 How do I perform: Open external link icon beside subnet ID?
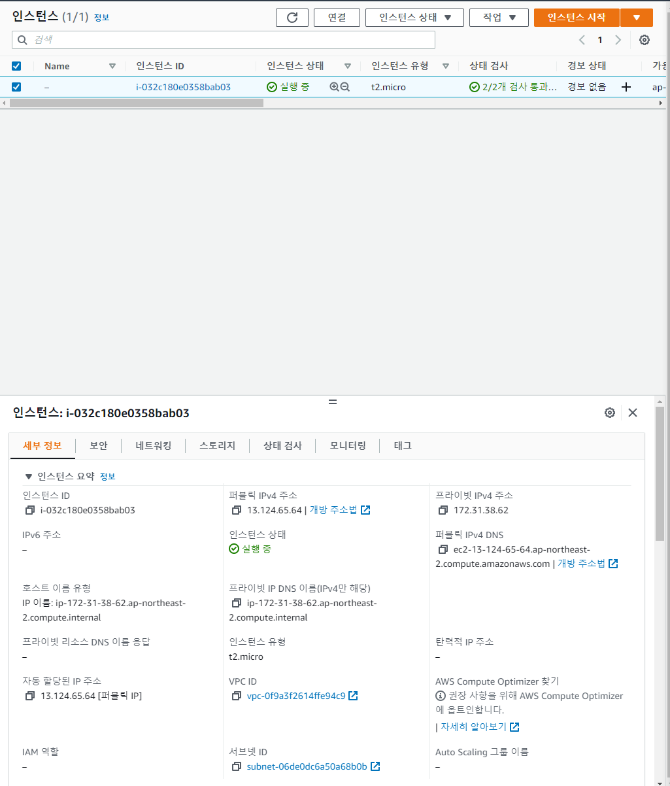coord(375,766)
